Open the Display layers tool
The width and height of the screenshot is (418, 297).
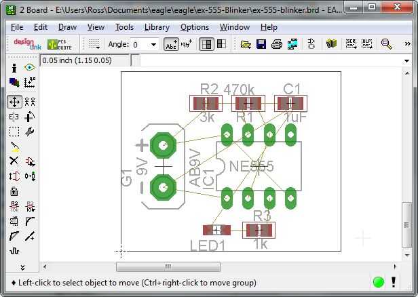(x=14, y=83)
